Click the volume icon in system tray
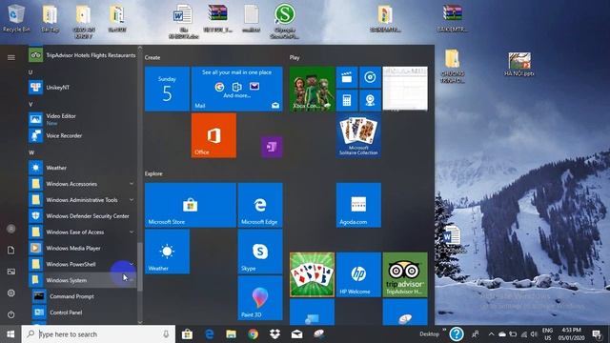Screen dimensions: 610x343 click(534, 334)
